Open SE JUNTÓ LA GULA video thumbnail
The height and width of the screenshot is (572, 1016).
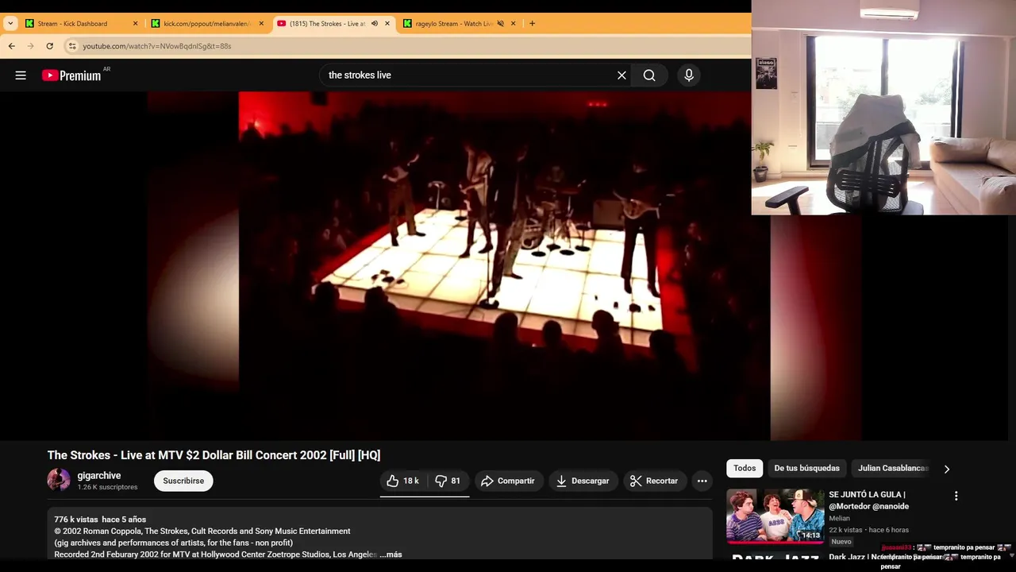coord(775,516)
